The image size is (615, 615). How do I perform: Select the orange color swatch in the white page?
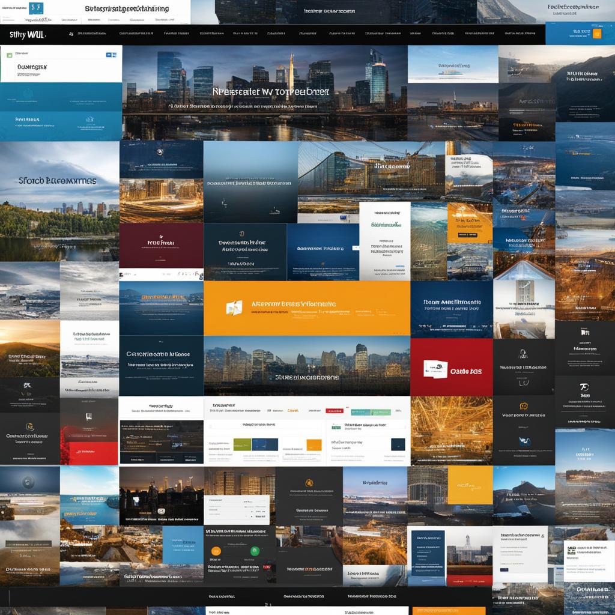tap(314, 445)
